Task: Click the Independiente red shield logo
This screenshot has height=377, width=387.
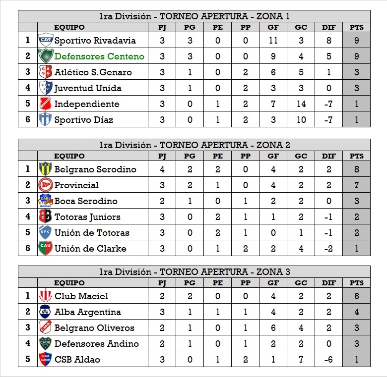Action: click(x=45, y=104)
